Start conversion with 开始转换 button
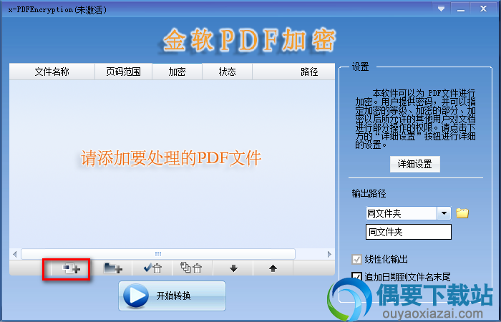Screen dimensions: 501x322 click(172, 296)
